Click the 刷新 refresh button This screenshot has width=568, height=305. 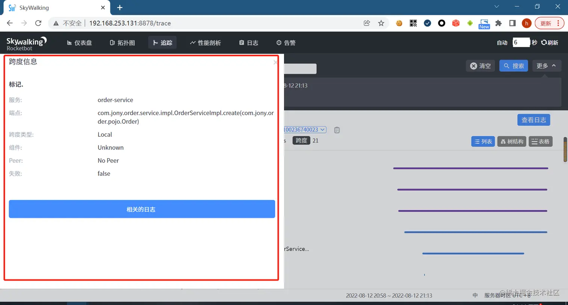coord(550,43)
